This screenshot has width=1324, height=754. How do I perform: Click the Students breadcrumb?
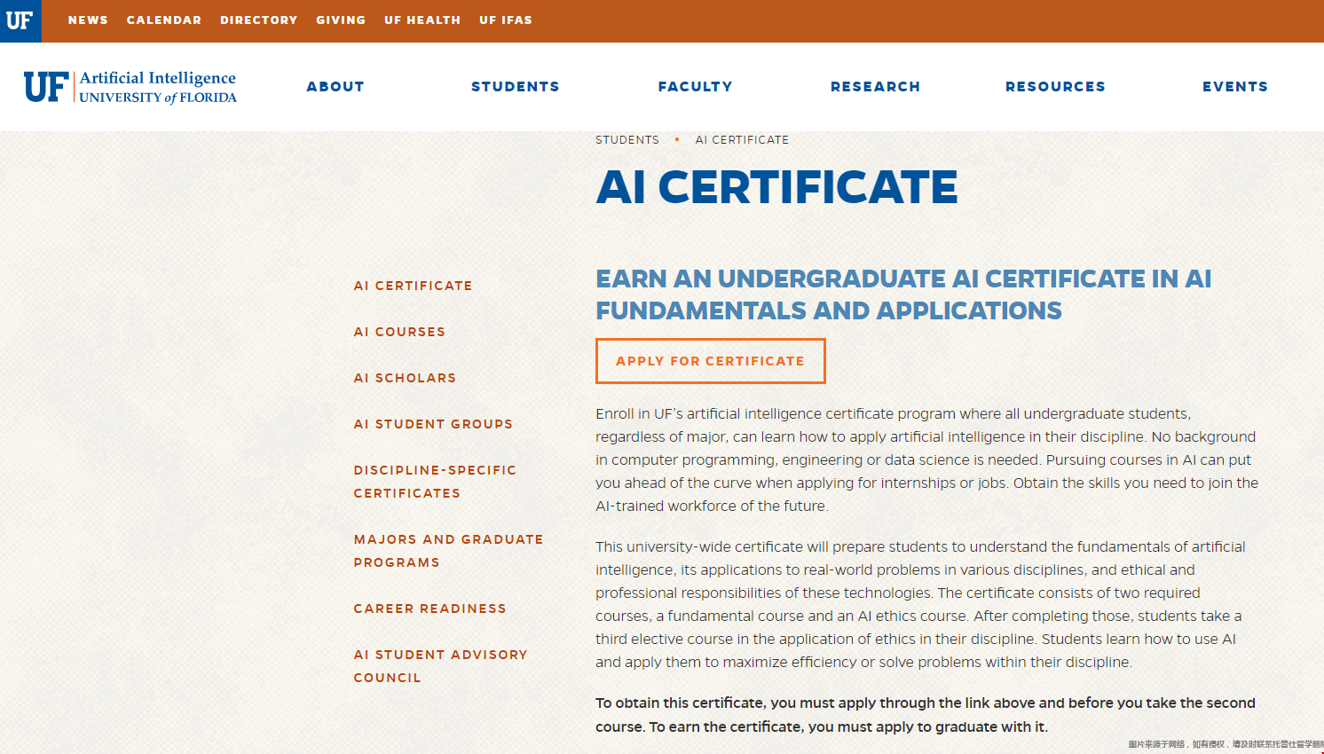(x=627, y=140)
